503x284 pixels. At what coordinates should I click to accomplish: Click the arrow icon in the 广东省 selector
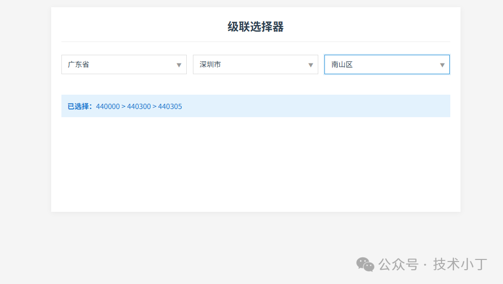179,65
